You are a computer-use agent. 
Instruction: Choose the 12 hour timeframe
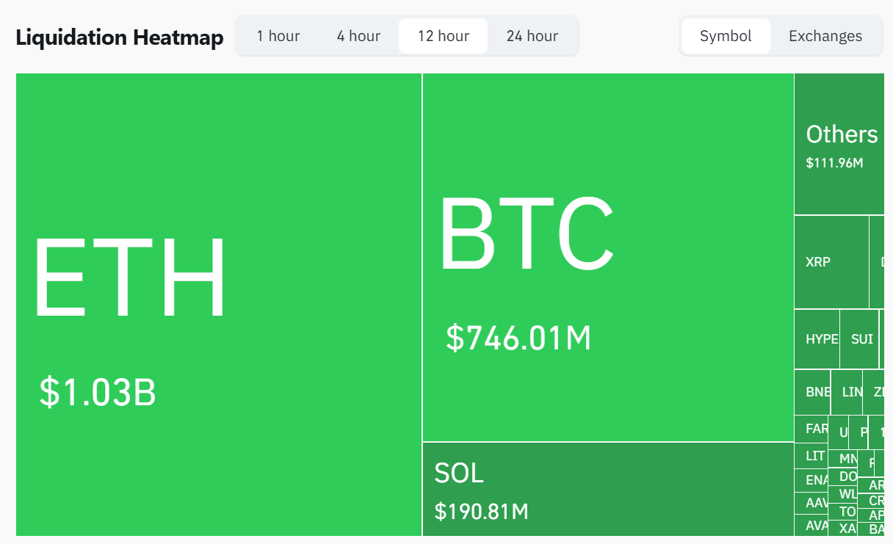pyautogui.click(x=443, y=36)
